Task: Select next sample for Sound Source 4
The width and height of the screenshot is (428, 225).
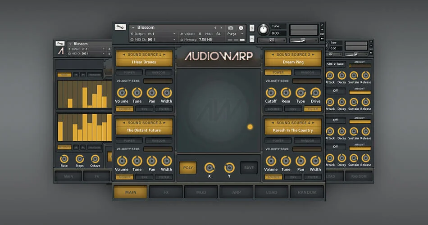Action: [x=313, y=123]
